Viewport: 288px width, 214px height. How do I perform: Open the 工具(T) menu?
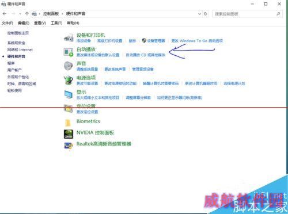tap(56, 23)
